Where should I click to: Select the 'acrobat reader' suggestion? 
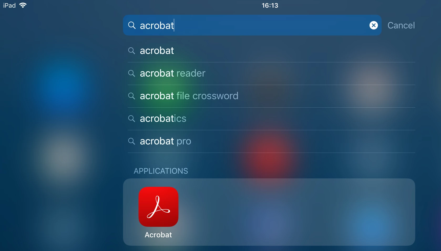(x=271, y=73)
